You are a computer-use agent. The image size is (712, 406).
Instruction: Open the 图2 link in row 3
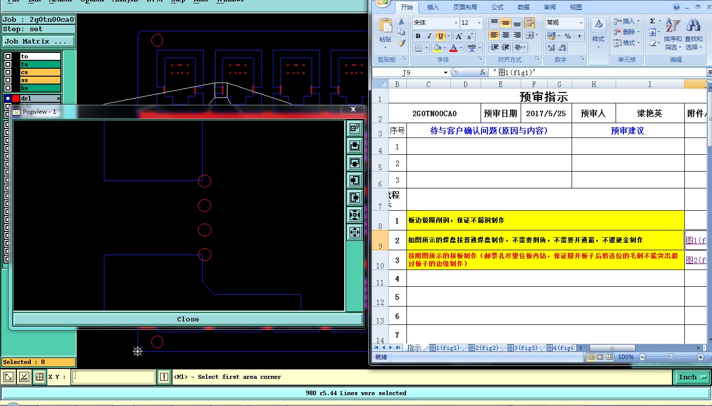click(x=696, y=260)
